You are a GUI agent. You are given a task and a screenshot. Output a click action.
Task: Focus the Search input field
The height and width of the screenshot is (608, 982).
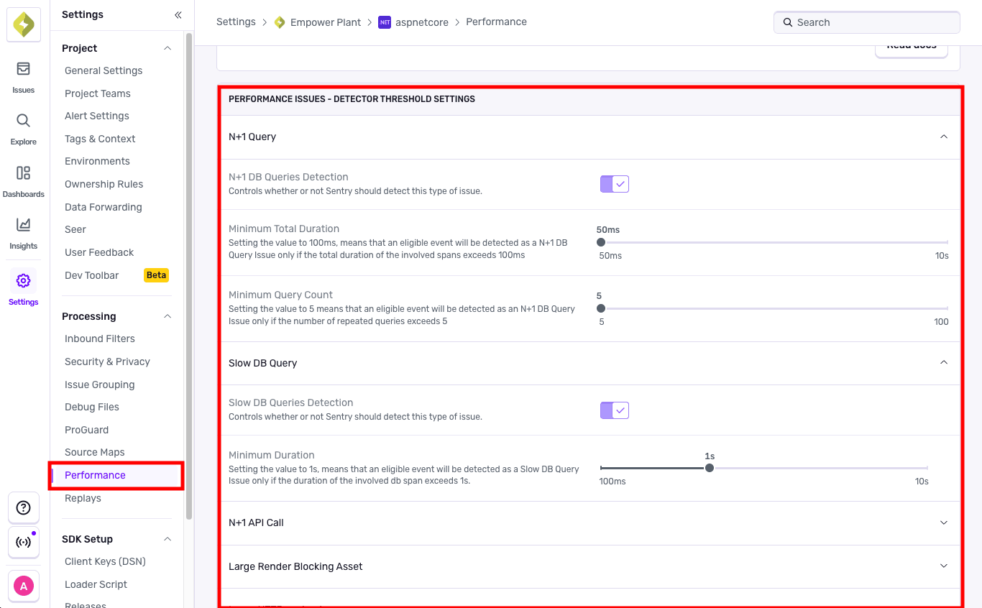(x=867, y=22)
